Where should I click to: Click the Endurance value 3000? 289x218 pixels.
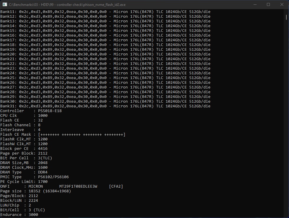(x=33, y=215)
